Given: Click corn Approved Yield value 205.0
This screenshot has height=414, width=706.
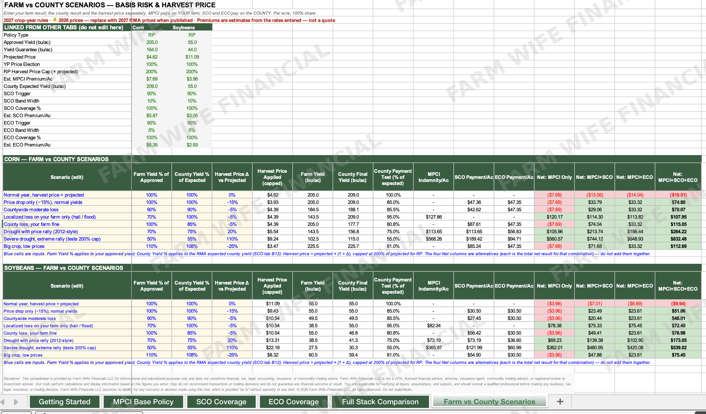Looking at the screenshot, I should coord(152,42).
